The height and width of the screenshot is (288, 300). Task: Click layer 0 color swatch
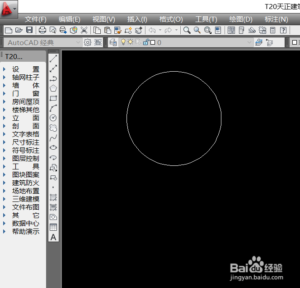point(153,42)
